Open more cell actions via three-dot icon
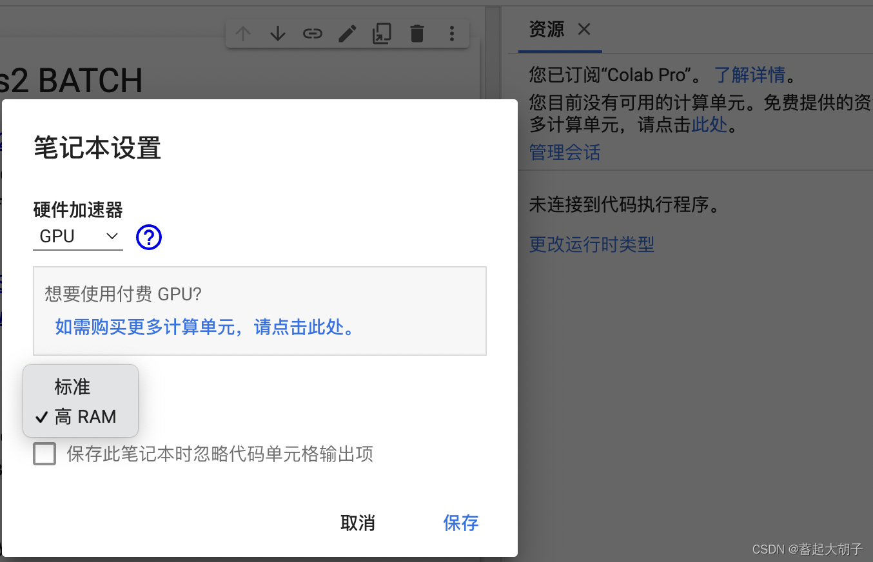873x562 pixels. click(x=452, y=33)
